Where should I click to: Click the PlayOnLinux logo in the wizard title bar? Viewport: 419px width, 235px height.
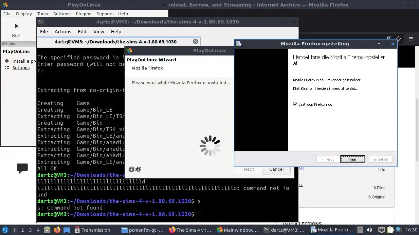pyautogui.click(x=130, y=51)
